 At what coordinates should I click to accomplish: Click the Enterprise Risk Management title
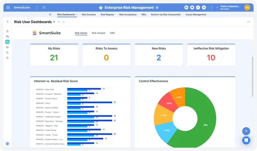(129, 7)
